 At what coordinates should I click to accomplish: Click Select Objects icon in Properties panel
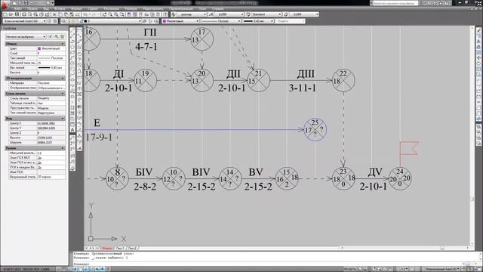coord(57,37)
